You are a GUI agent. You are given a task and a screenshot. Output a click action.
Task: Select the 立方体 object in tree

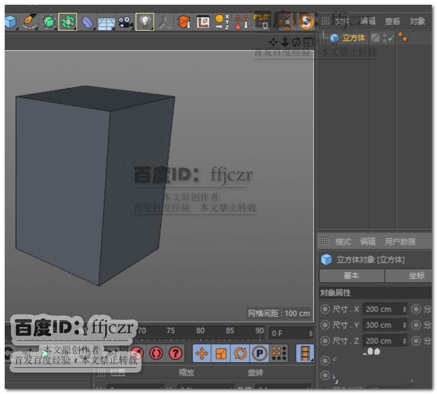tap(353, 38)
